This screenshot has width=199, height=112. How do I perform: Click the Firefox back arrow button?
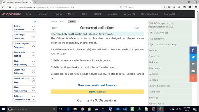point(3,7)
